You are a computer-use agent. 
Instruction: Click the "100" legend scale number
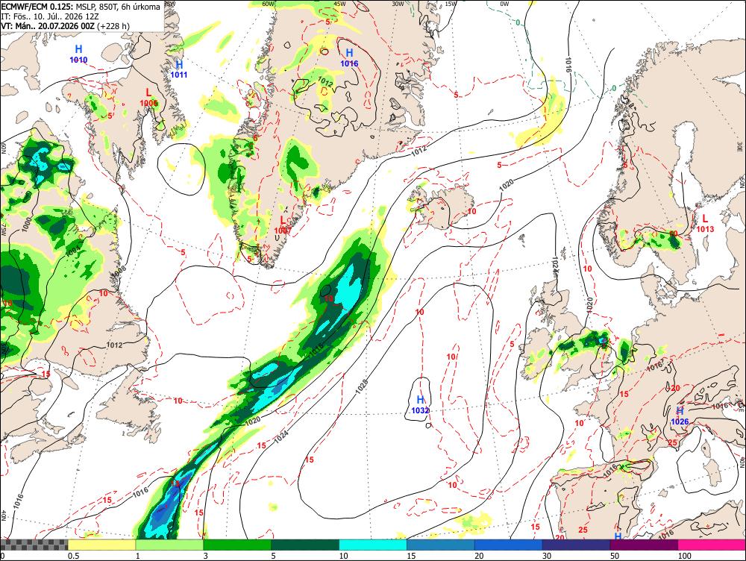[685, 556]
